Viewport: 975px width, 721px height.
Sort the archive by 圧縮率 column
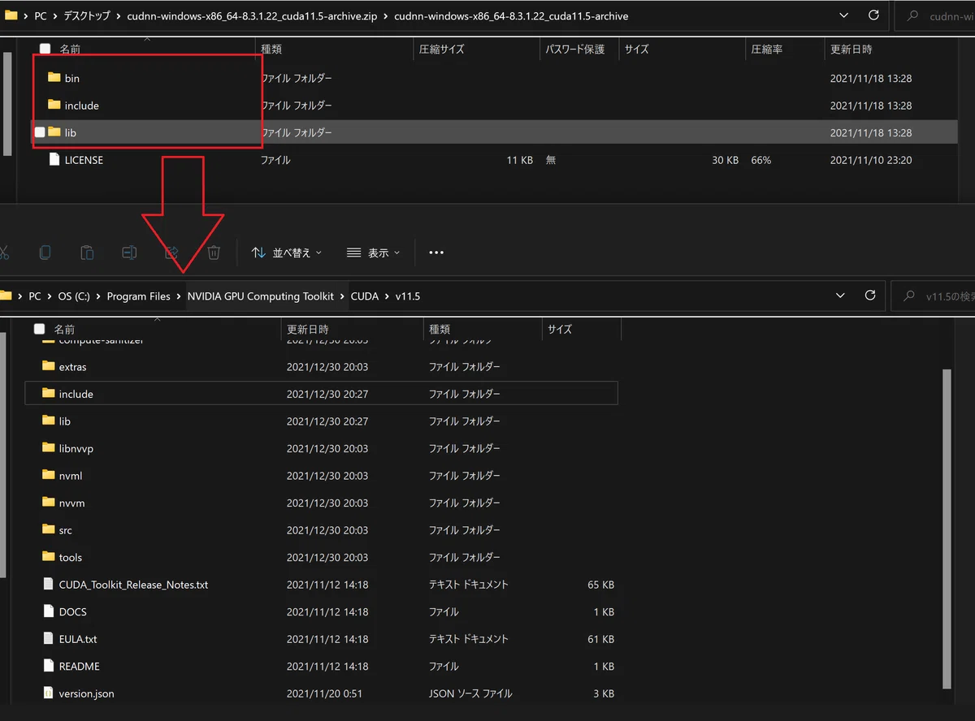(x=767, y=49)
